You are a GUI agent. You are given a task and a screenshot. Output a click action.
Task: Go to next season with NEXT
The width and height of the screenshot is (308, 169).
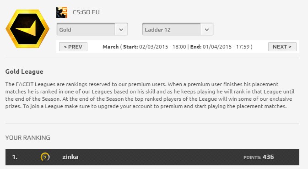point(282,47)
